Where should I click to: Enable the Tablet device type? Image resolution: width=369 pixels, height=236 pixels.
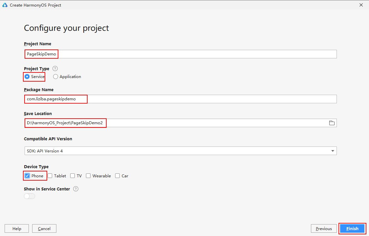pyautogui.click(x=50, y=176)
